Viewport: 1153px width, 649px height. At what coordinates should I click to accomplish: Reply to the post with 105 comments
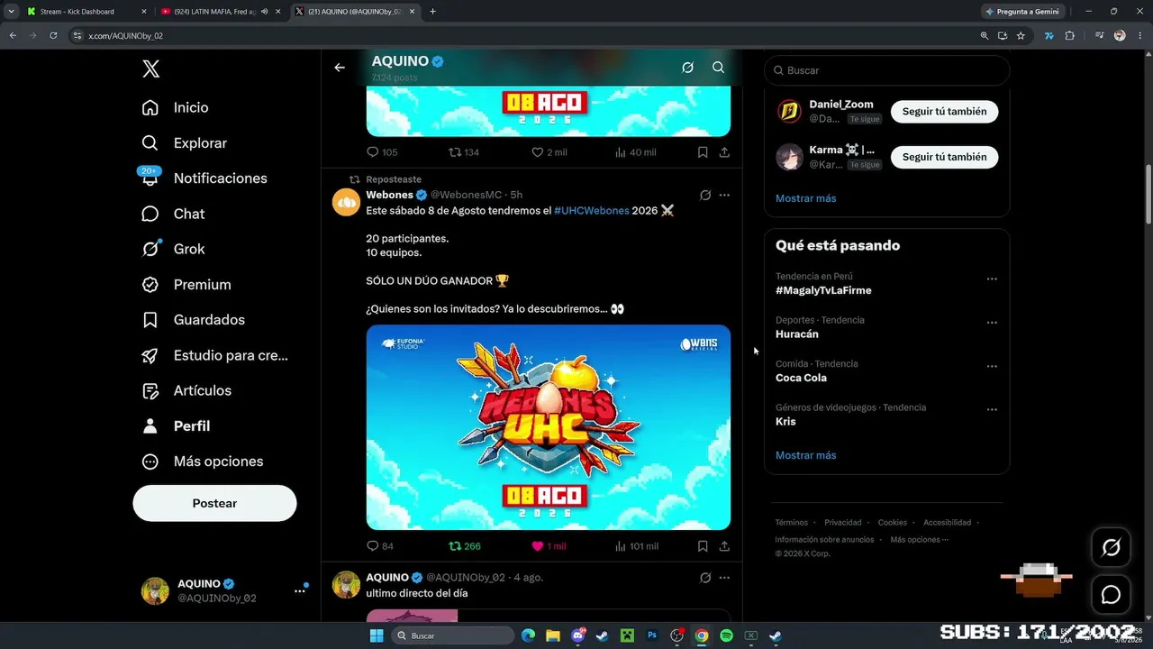382,152
